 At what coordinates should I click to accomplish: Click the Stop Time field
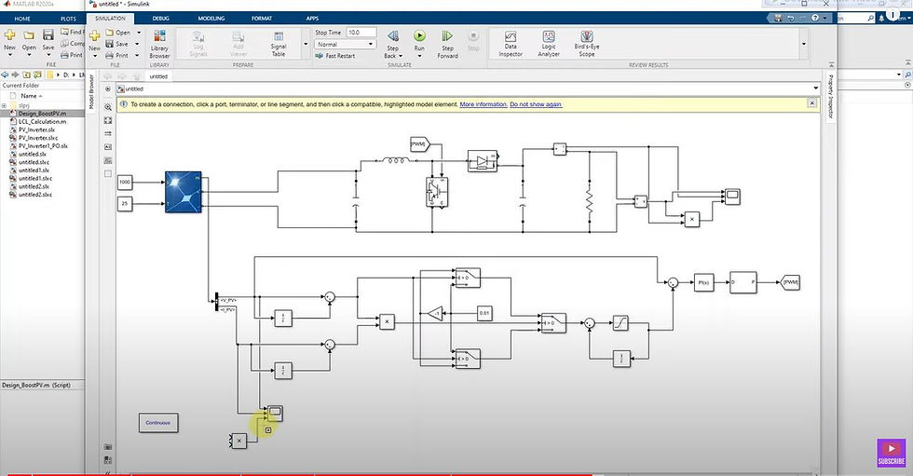pyautogui.click(x=361, y=33)
